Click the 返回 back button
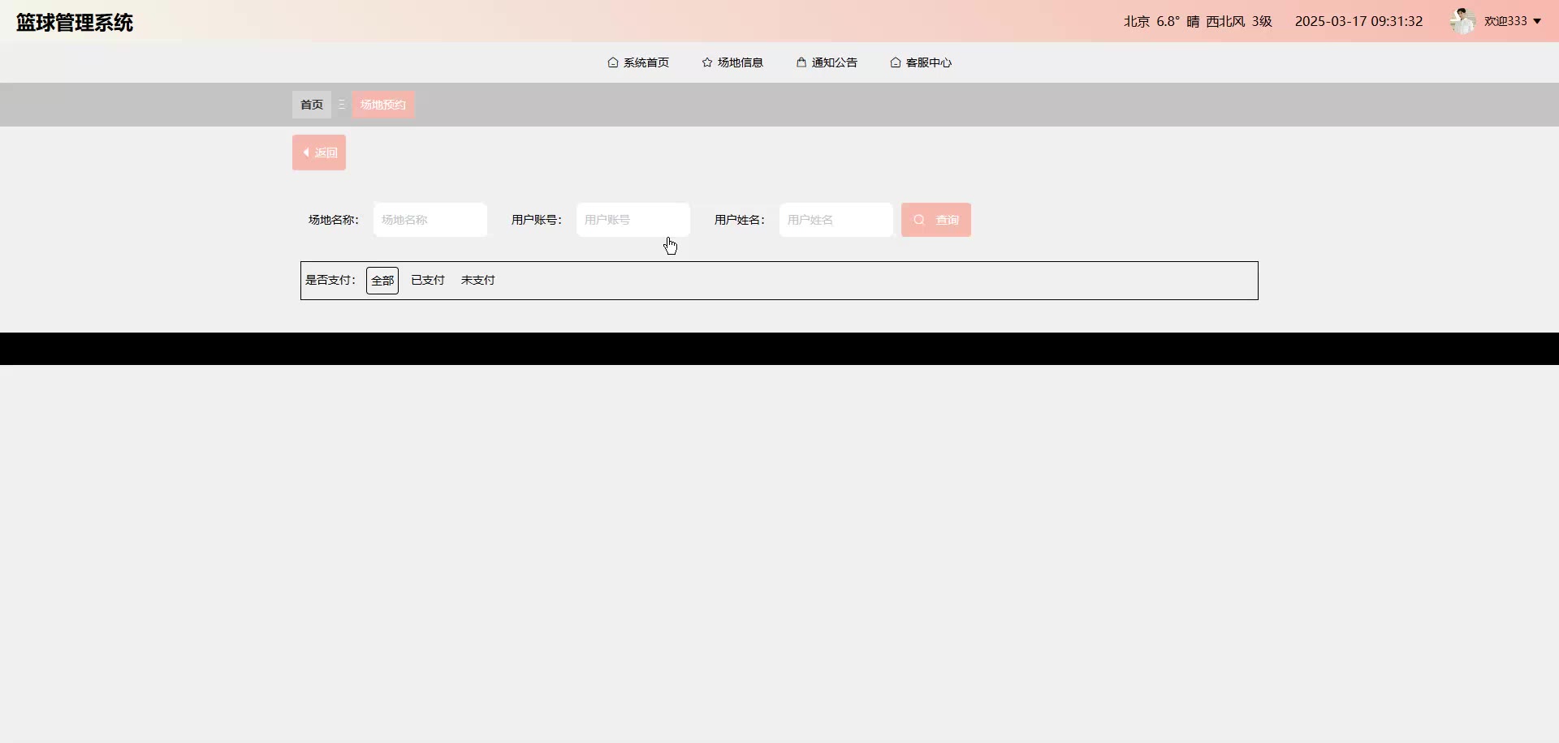This screenshot has width=1559, height=743. (x=319, y=152)
